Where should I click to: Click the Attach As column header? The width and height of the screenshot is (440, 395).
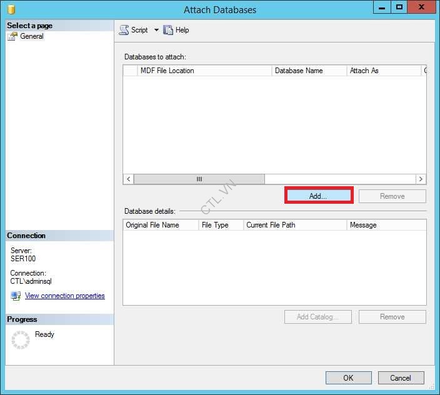coord(383,71)
